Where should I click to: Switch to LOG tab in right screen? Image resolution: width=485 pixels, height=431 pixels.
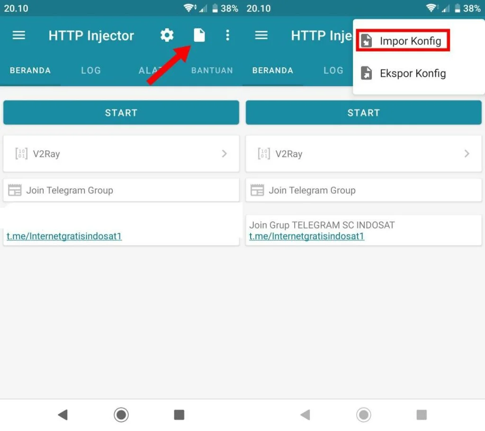click(x=333, y=71)
